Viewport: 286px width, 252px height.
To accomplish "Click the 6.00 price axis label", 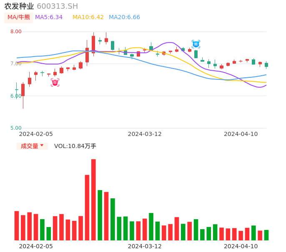I will tap(16, 96).
